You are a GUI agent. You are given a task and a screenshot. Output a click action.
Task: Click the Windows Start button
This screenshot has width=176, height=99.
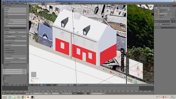pos(4,97)
